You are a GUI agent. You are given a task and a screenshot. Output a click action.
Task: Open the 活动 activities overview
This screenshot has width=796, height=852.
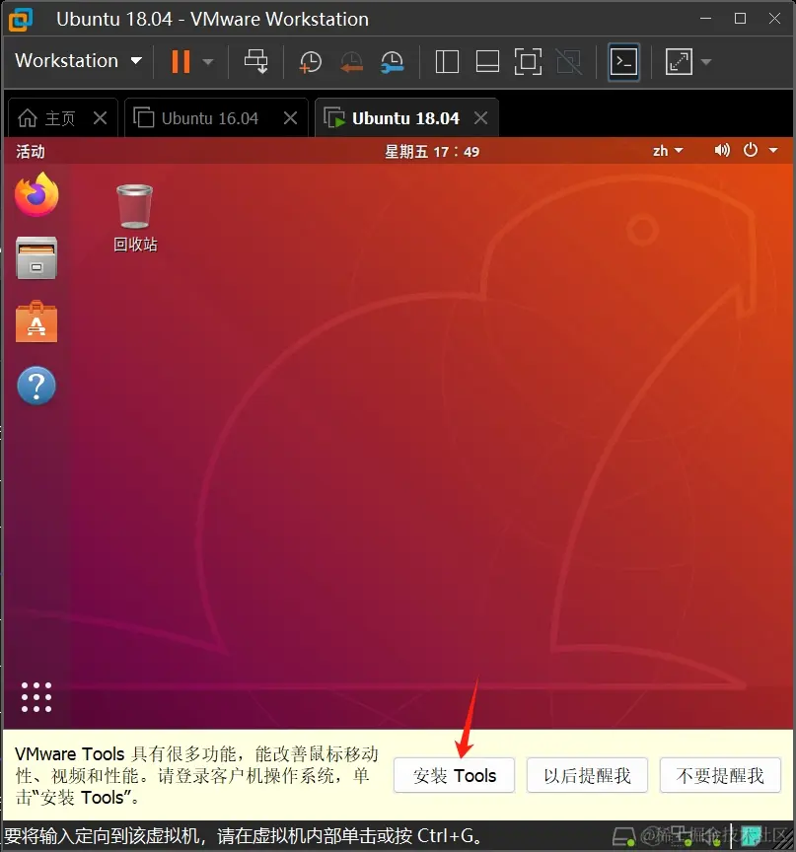31,151
